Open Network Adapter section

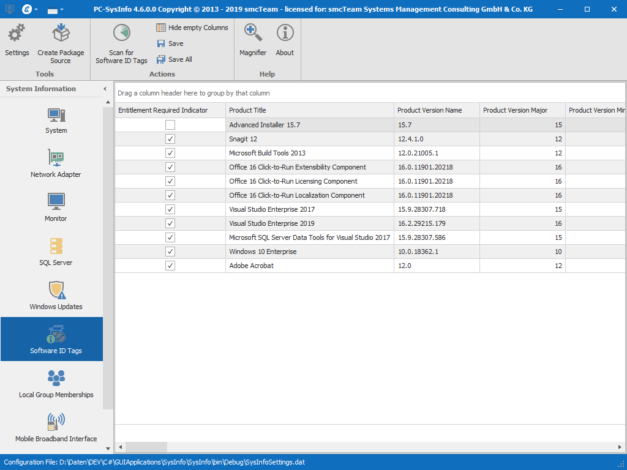pos(56,164)
